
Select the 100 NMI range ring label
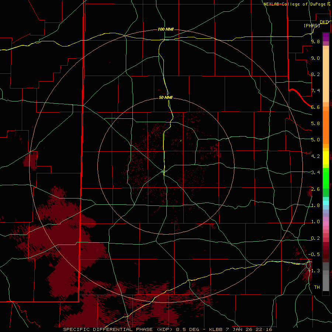click(166, 29)
